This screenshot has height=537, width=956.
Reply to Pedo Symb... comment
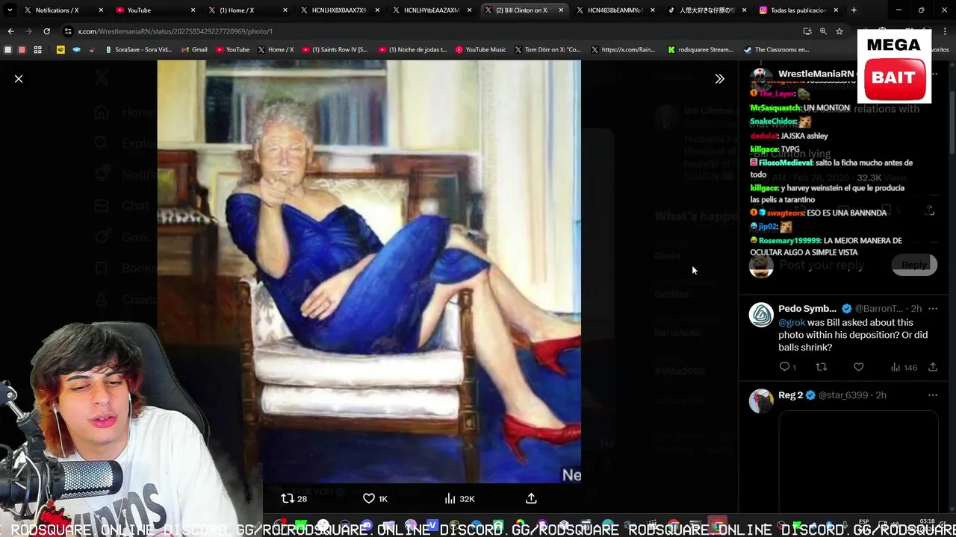pos(787,367)
